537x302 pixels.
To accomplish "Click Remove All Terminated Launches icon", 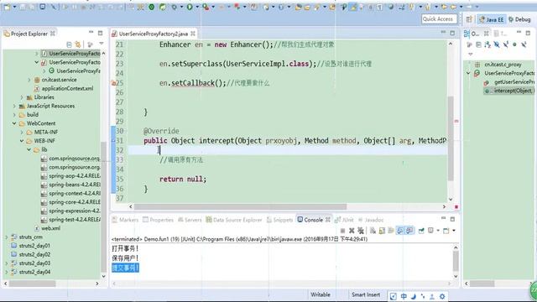I will click(x=361, y=231).
